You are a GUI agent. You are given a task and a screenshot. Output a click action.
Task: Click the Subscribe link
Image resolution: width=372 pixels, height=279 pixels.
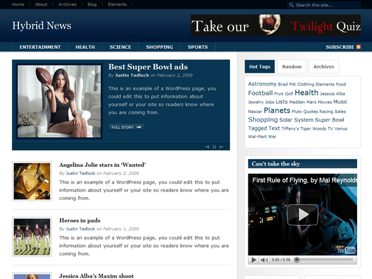click(x=340, y=47)
